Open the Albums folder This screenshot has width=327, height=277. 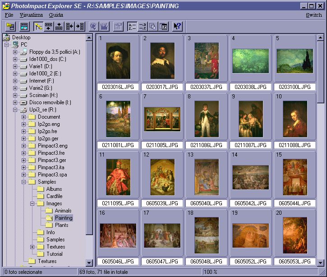(x=54, y=189)
